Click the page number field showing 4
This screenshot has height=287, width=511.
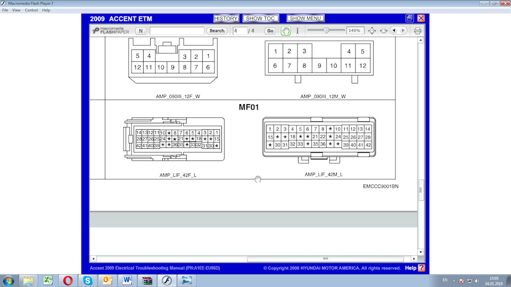[240, 31]
